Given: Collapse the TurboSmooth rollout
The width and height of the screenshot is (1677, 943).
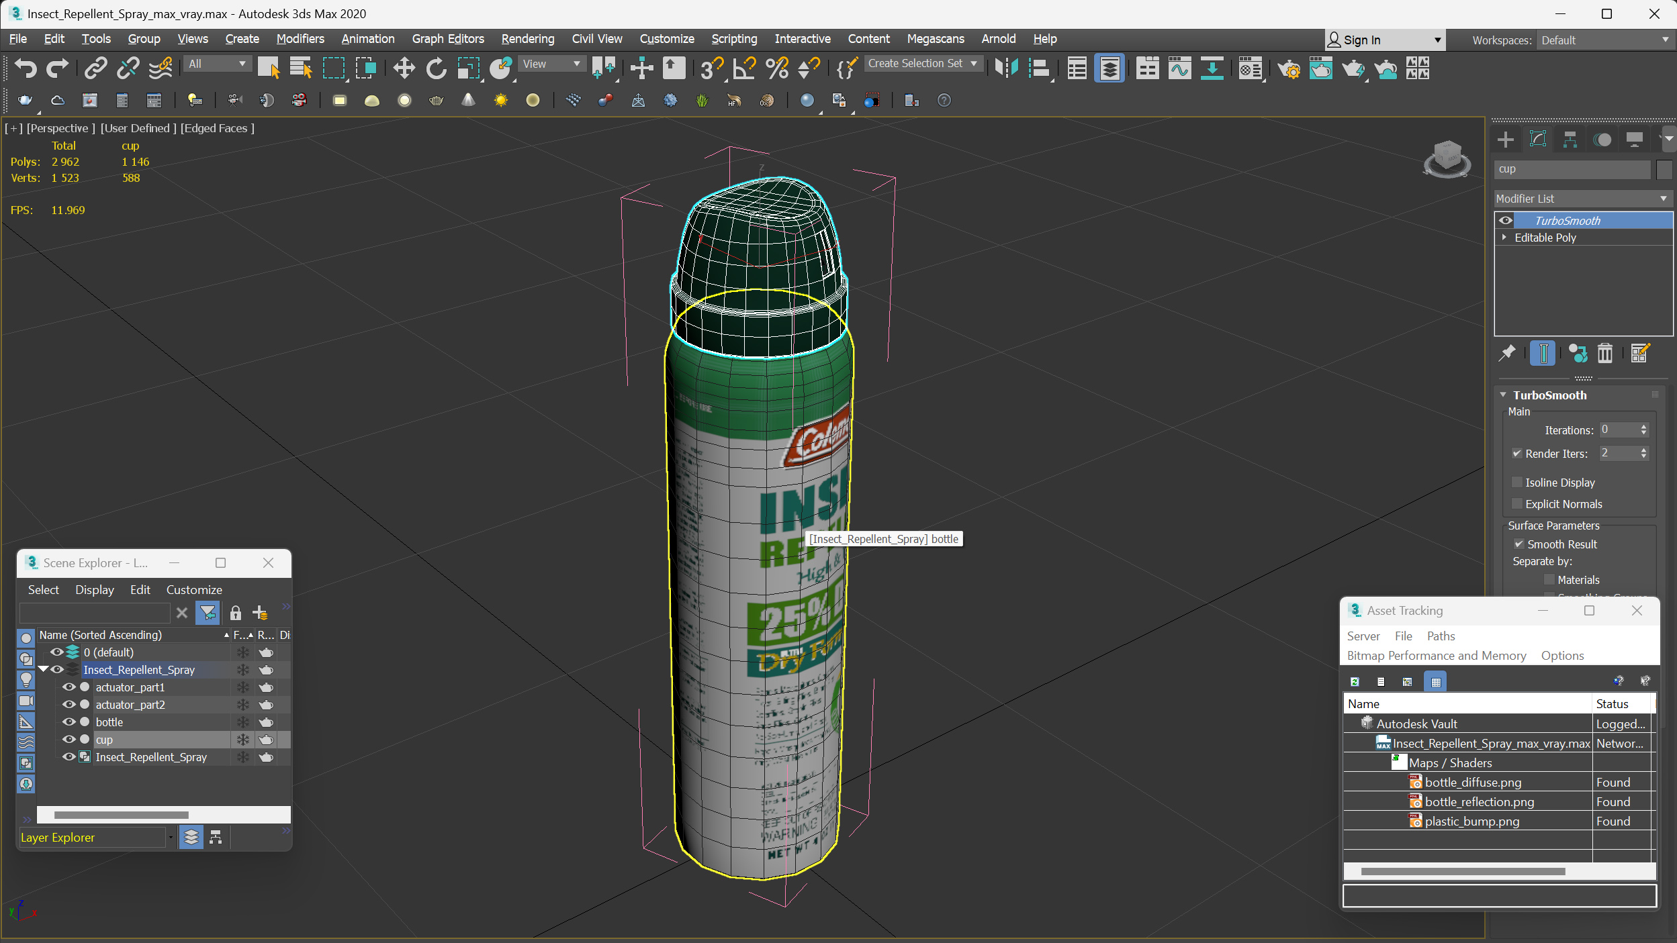Looking at the screenshot, I should pos(1504,395).
